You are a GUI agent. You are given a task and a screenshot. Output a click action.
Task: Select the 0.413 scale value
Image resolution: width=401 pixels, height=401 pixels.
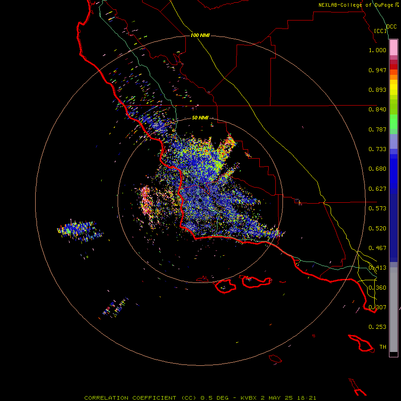(377, 268)
